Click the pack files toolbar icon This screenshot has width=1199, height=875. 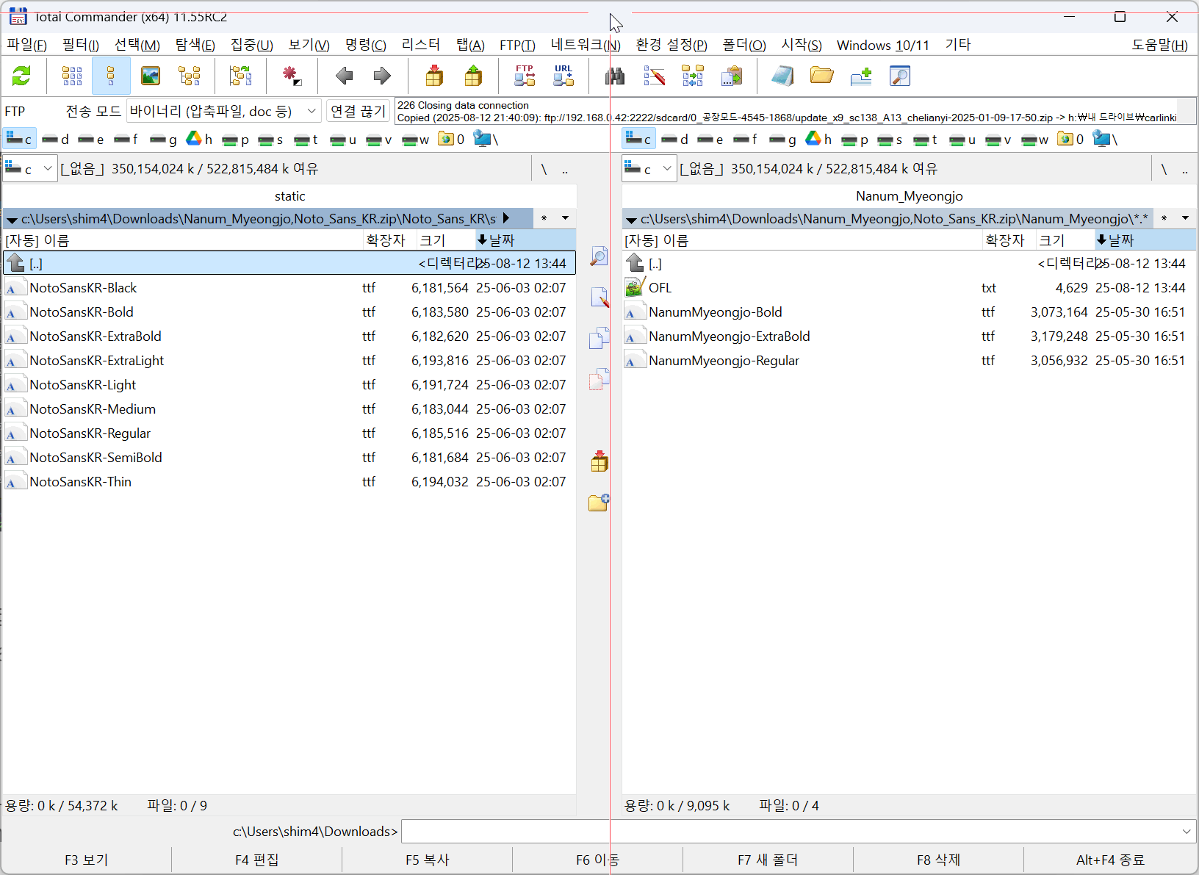point(434,76)
